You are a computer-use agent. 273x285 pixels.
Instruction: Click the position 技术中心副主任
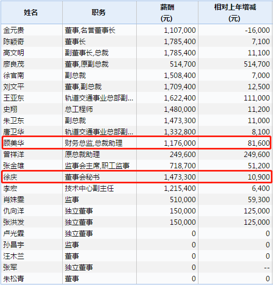pos(90,188)
